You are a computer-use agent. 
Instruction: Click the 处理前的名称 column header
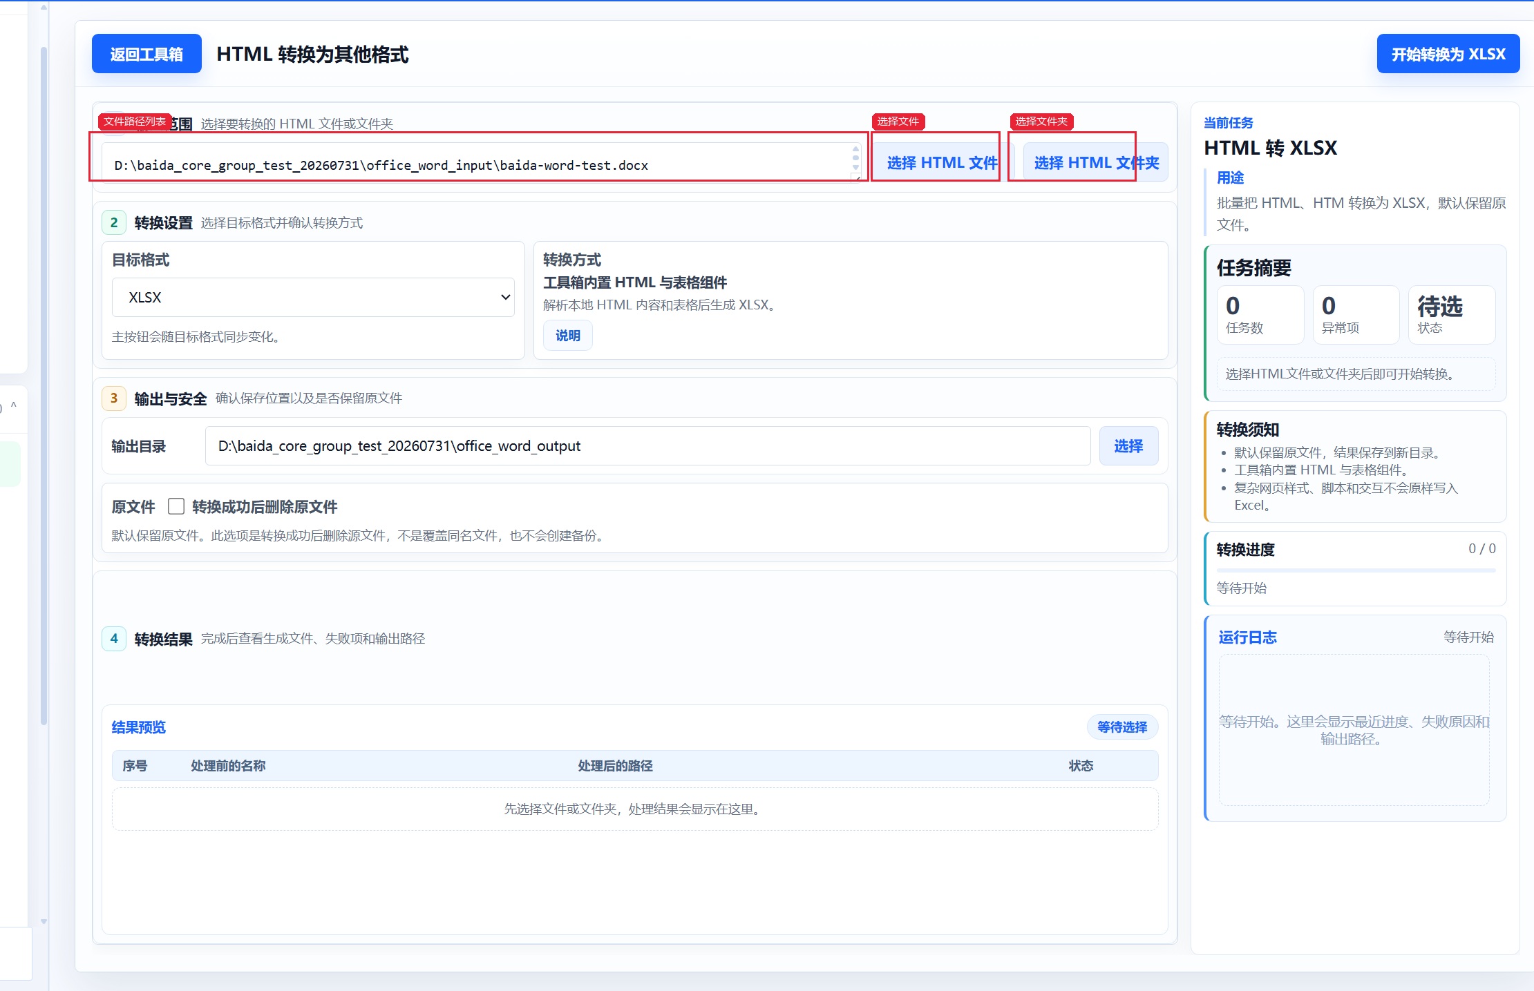pyautogui.click(x=228, y=766)
